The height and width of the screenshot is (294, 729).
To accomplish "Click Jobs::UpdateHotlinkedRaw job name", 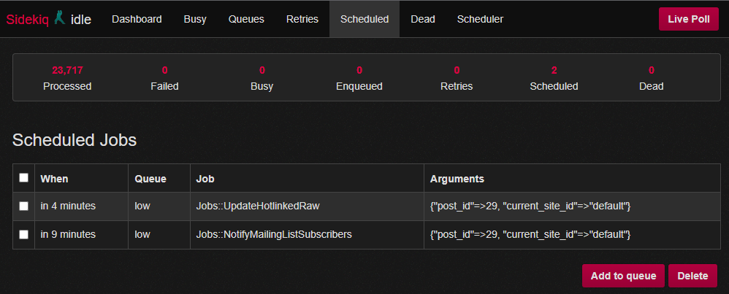I will [258, 206].
